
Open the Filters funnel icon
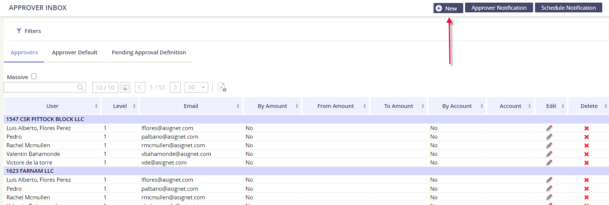tap(19, 31)
